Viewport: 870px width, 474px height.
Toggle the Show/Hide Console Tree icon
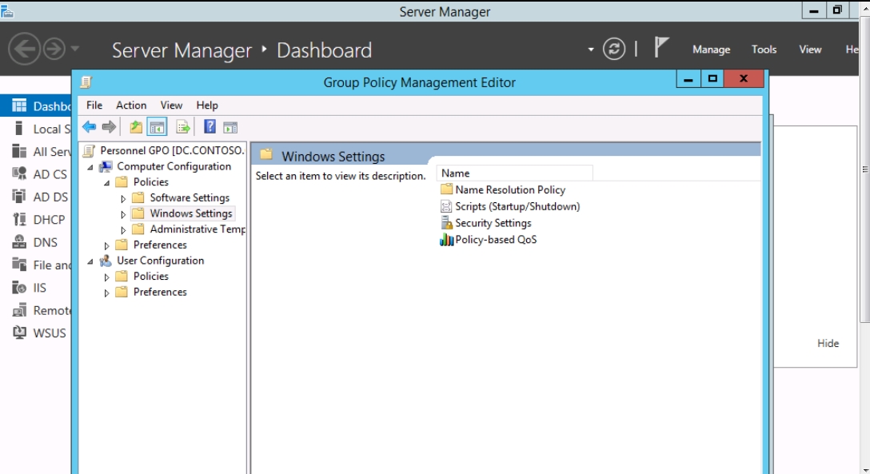tap(157, 127)
